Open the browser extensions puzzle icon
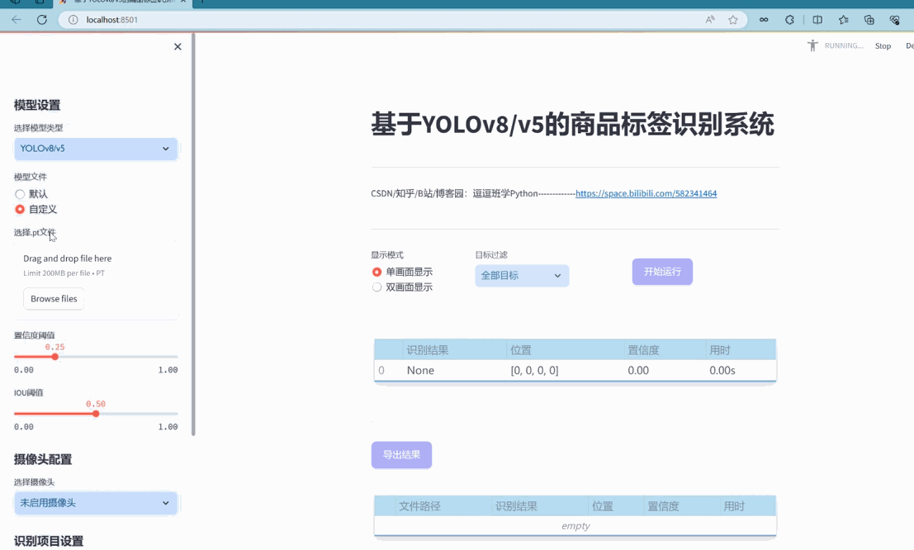The width and height of the screenshot is (914, 550). pyautogui.click(x=789, y=20)
